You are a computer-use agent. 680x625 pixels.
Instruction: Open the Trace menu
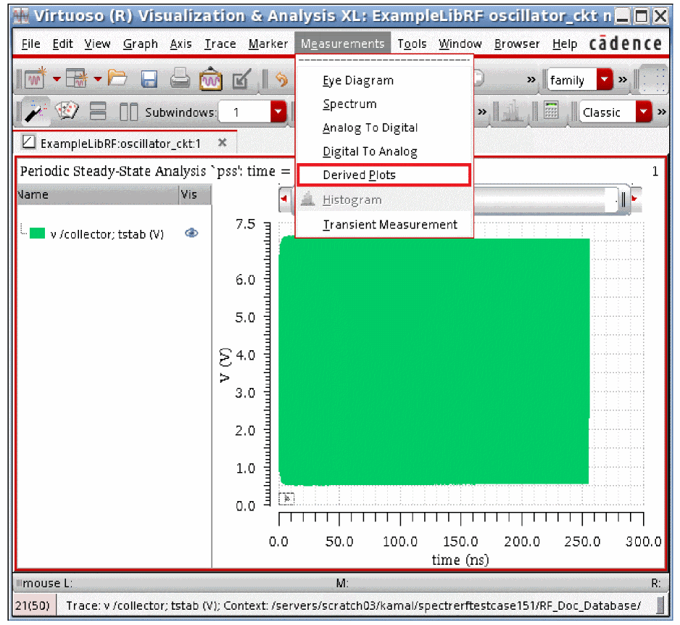click(220, 44)
